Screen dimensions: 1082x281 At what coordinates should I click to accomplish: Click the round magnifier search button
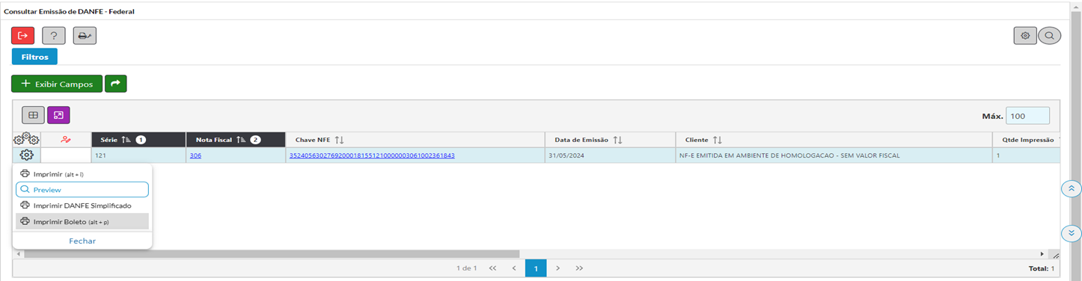click(x=1049, y=35)
